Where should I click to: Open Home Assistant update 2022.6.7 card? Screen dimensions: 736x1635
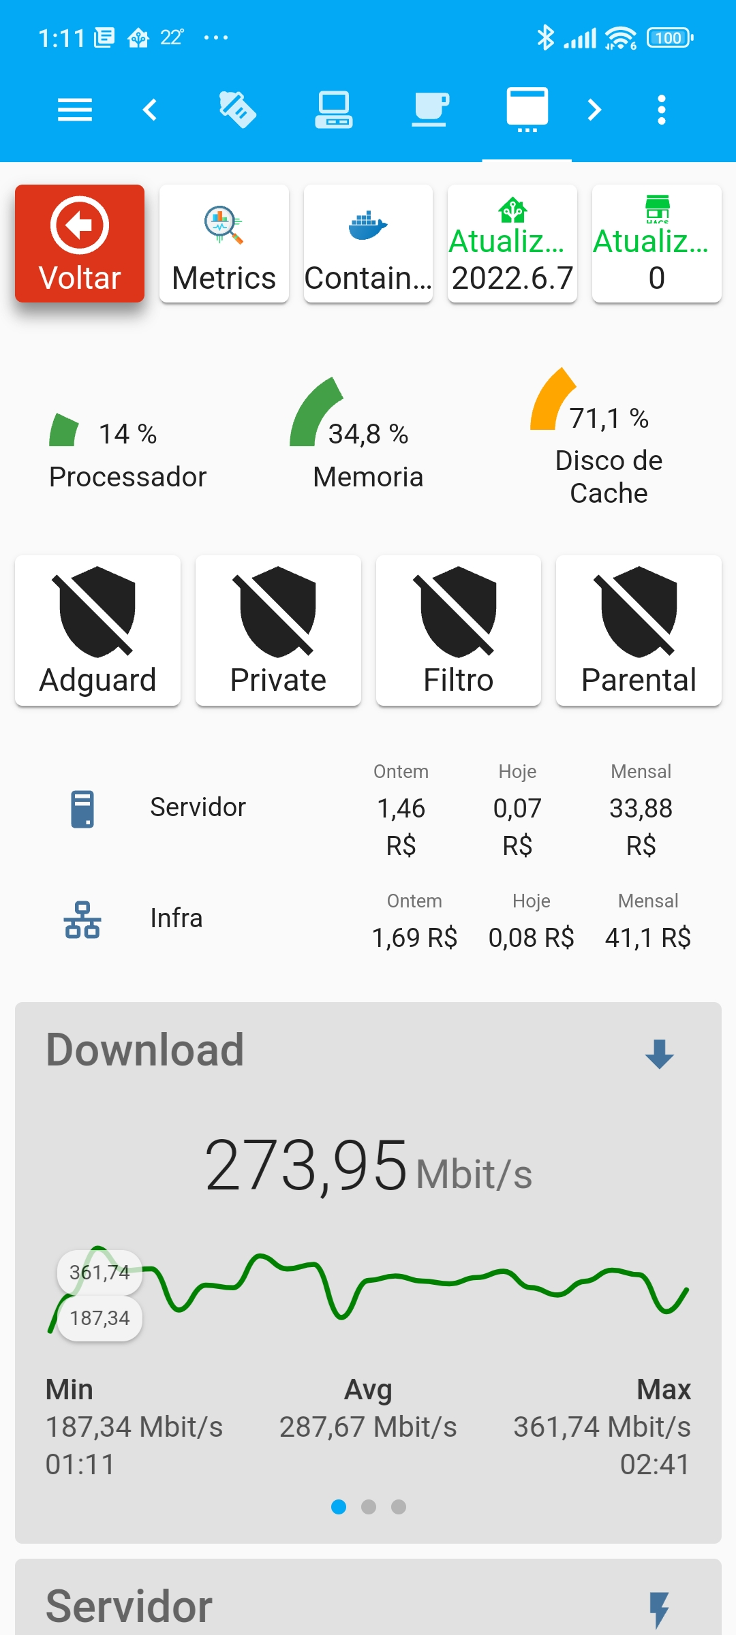click(x=512, y=243)
